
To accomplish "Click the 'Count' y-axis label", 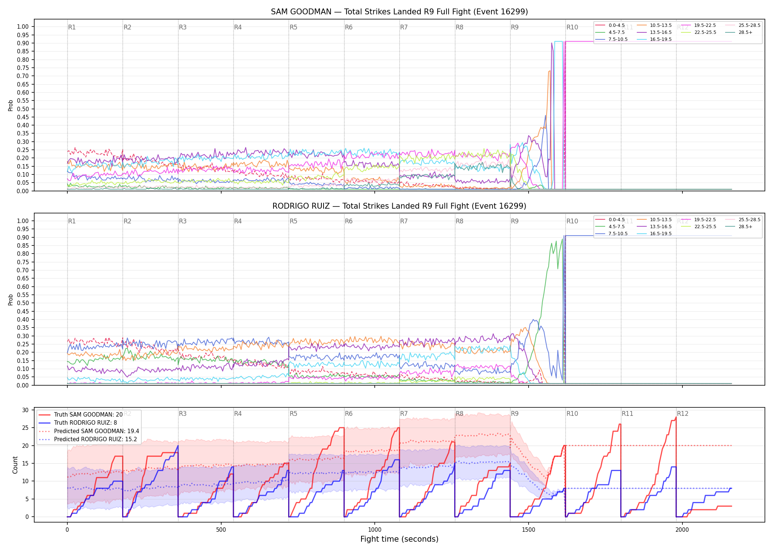I will (x=15, y=465).
